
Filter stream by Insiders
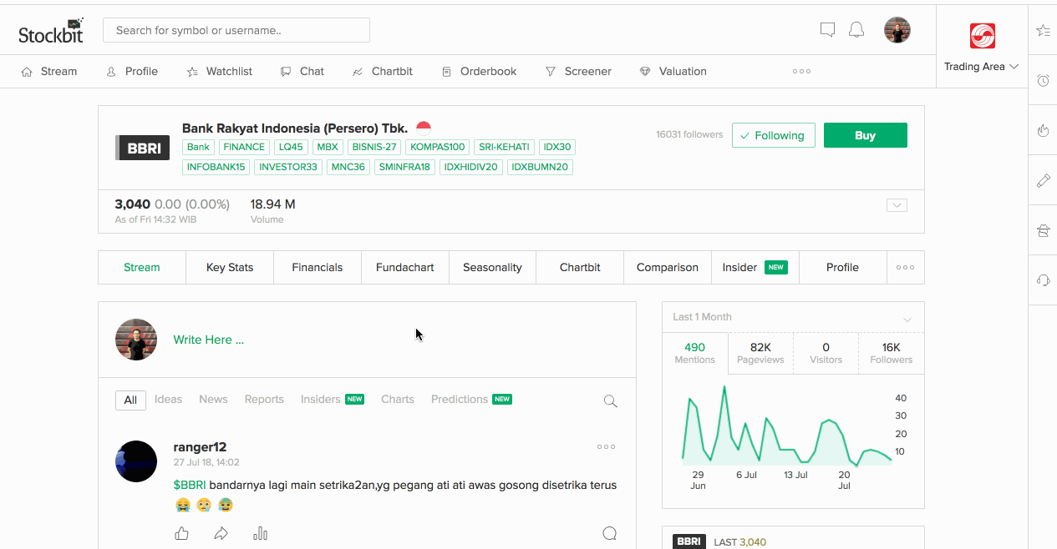click(x=333, y=400)
